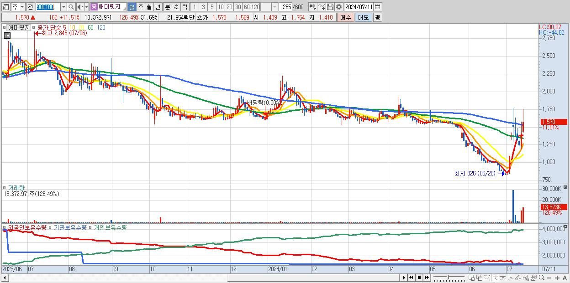Set interval to 60
570x283 pixels.
pos(247,7)
